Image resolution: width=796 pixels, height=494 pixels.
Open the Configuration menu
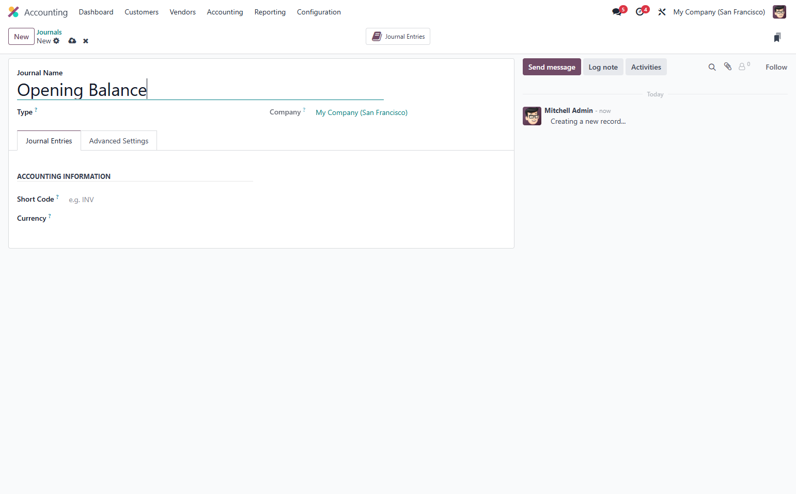tap(319, 12)
